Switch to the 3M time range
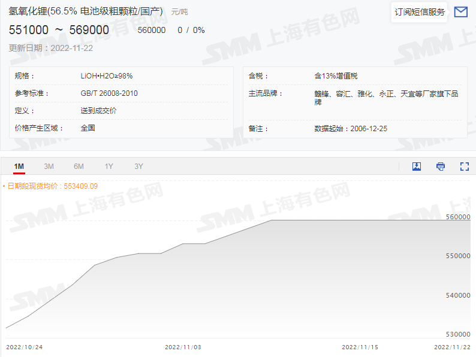476x357 pixels. [49, 167]
